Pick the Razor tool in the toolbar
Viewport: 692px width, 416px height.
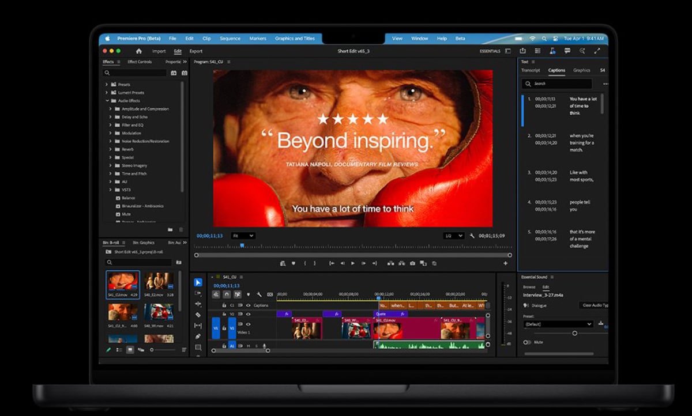(x=198, y=315)
